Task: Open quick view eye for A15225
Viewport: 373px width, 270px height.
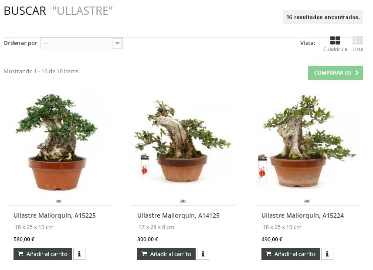Action: click(58, 202)
